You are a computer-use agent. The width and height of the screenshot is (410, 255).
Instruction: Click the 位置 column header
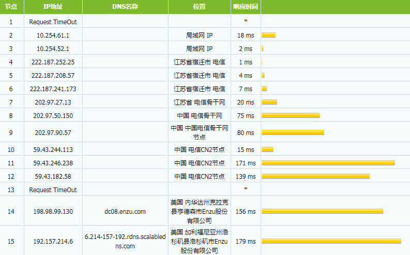coord(199,7)
